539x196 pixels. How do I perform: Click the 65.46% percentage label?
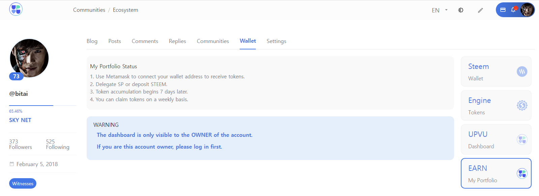(16, 111)
